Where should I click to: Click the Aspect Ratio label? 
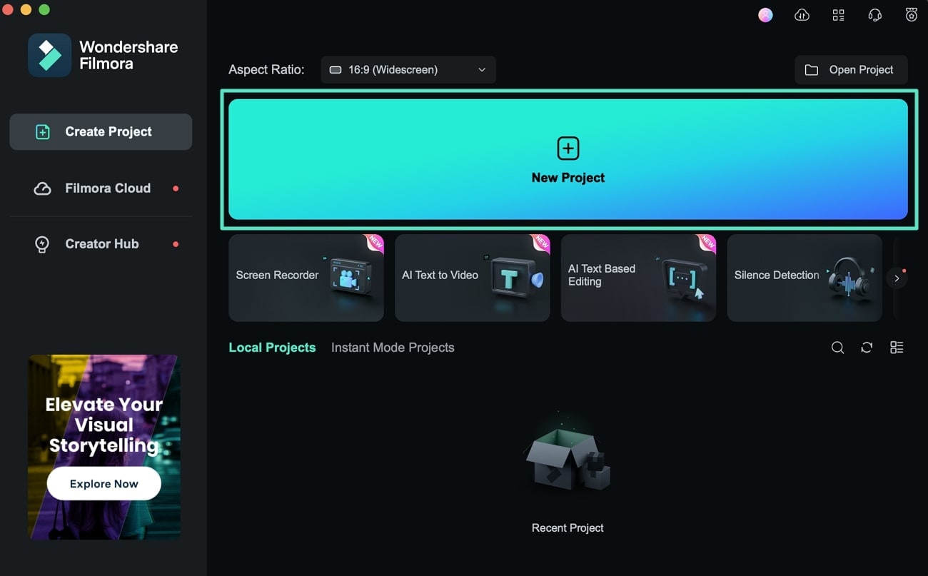pyautogui.click(x=266, y=70)
